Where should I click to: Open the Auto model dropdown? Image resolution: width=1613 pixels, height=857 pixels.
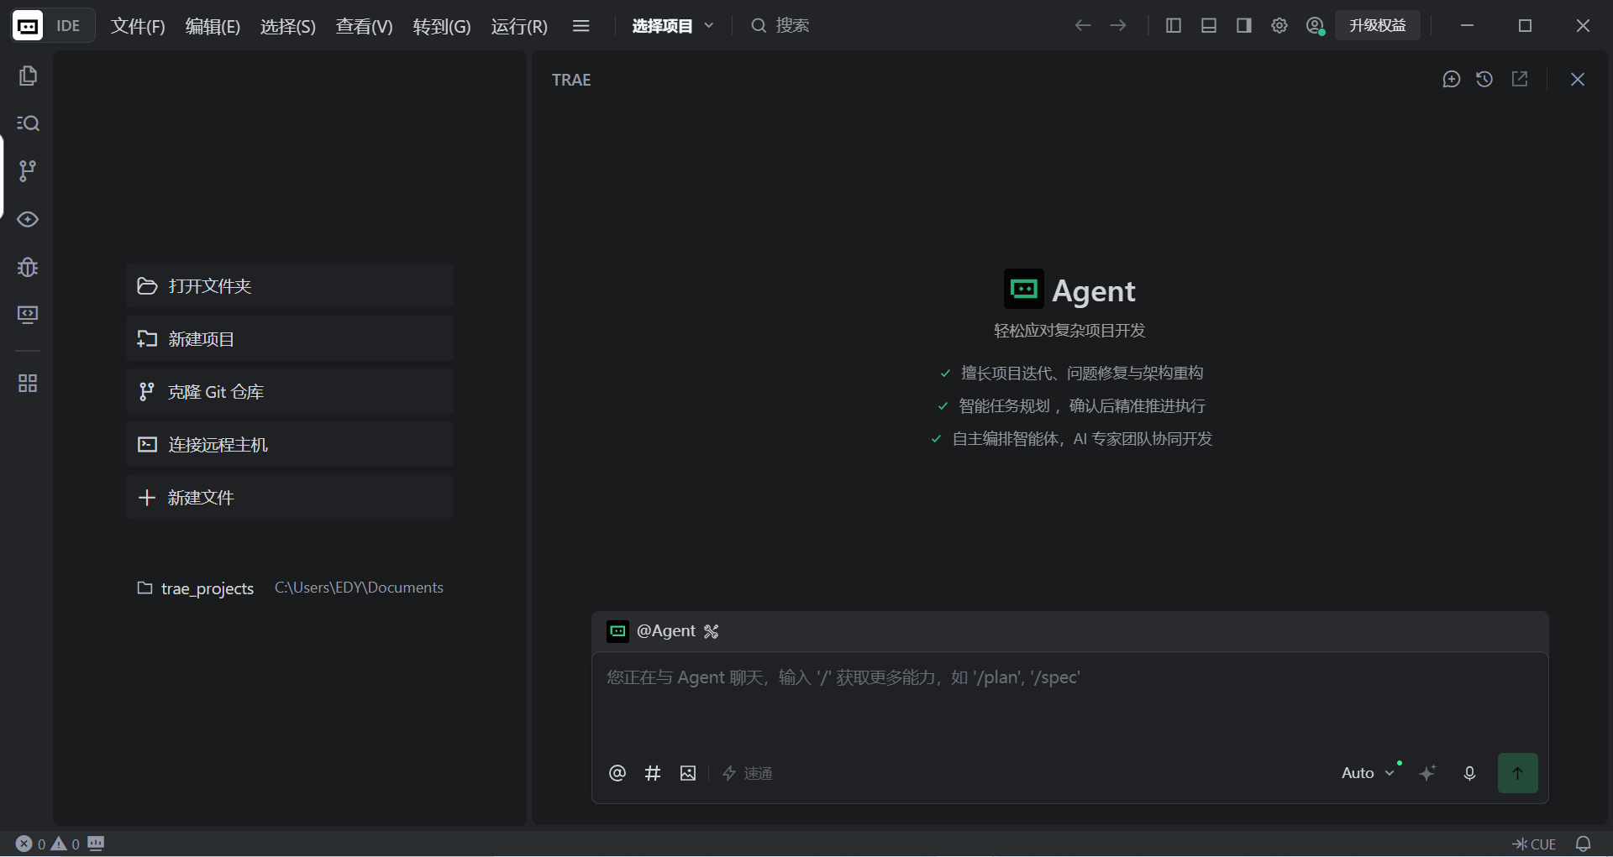coord(1369,773)
